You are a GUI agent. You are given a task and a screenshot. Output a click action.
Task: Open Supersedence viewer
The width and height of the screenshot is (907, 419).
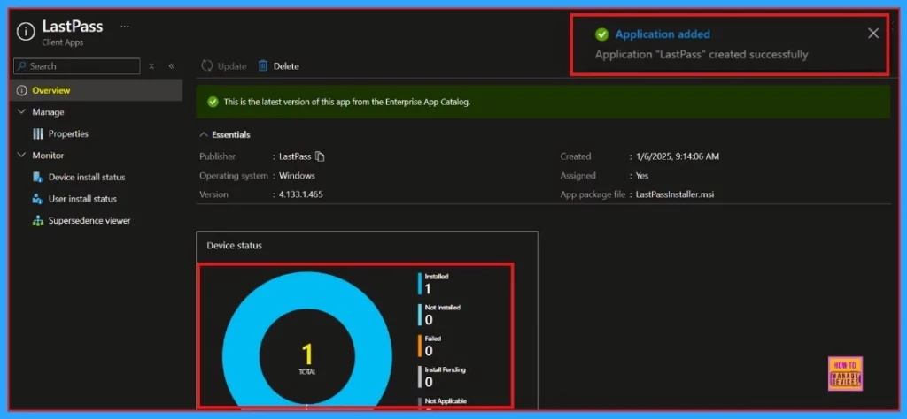pos(89,220)
